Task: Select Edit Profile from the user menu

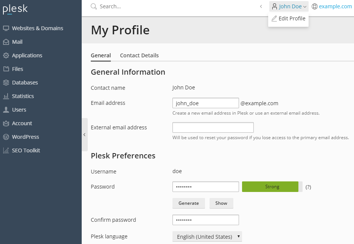Action: pos(289,18)
